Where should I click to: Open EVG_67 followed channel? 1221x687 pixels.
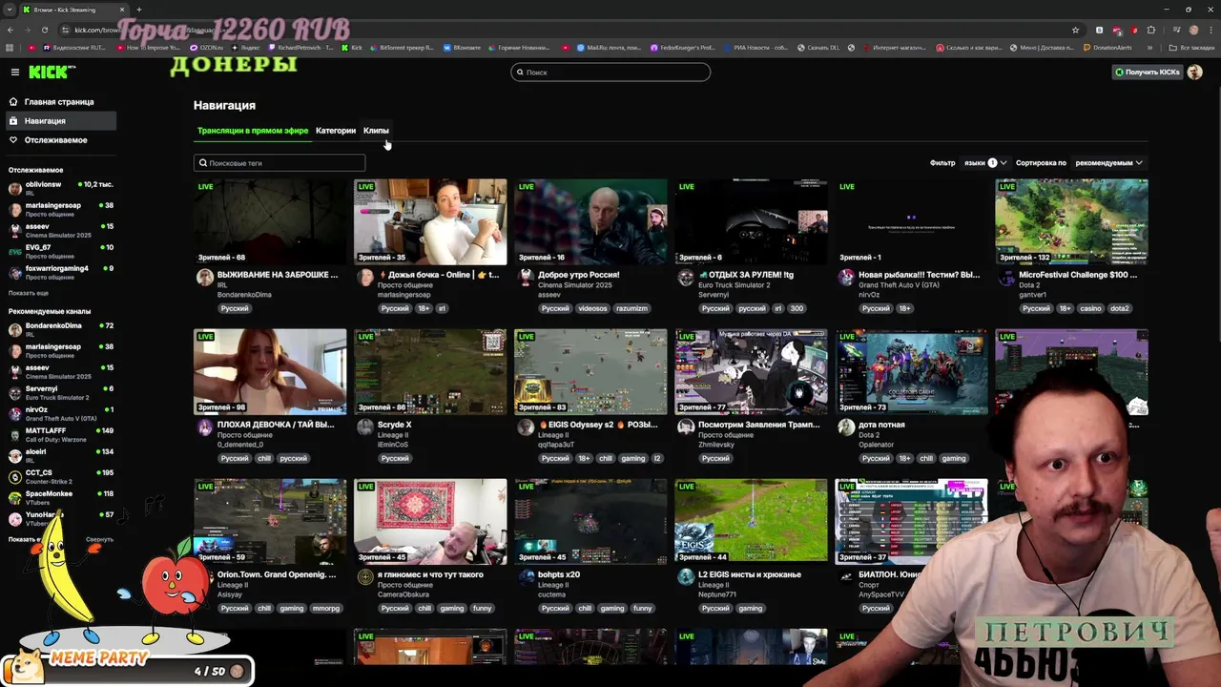tap(60, 251)
